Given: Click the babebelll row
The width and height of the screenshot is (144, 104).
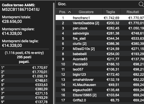Looking at the screenshot, I should pos(100,54).
